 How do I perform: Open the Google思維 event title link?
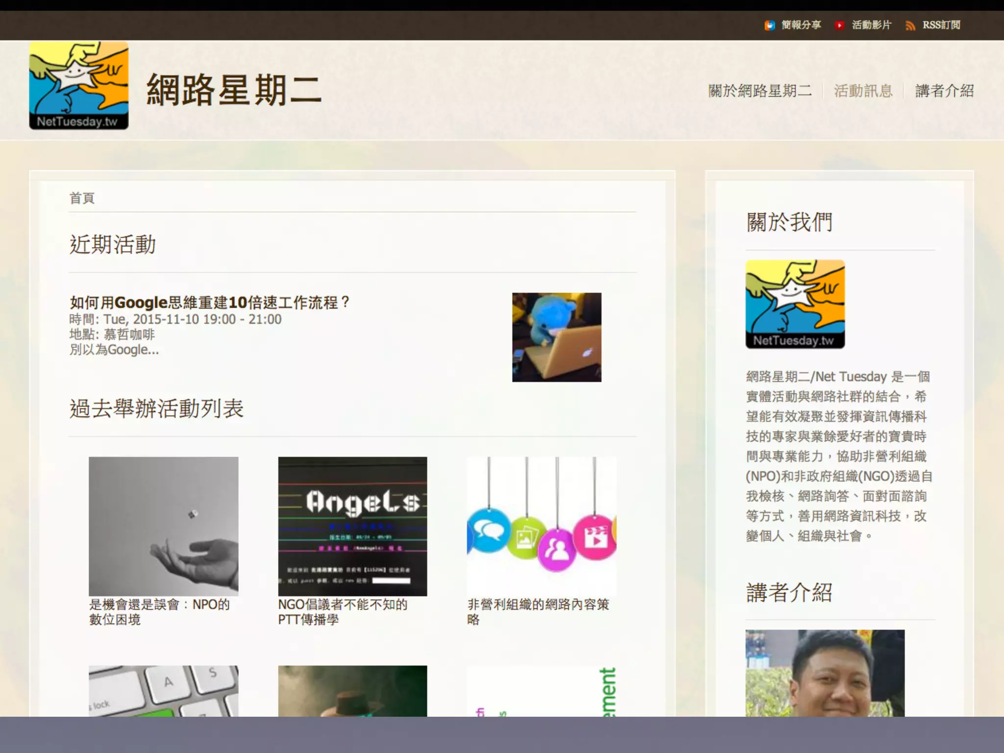pyautogui.click(x=209, y=302)
